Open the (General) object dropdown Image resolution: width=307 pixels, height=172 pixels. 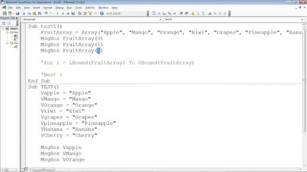point(160,20)
